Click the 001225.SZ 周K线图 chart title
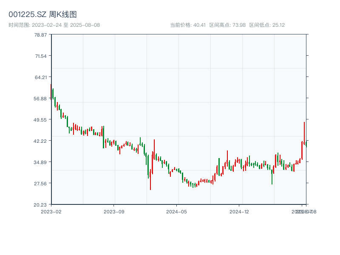This screenshot has height=255, width=340. point(42,15)
